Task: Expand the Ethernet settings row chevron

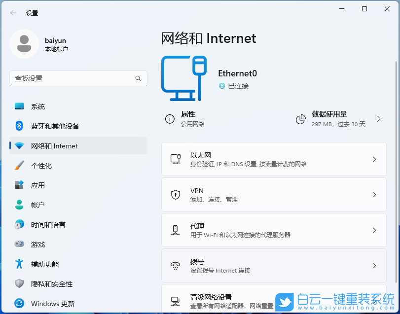Action: (x=374, y=159)
